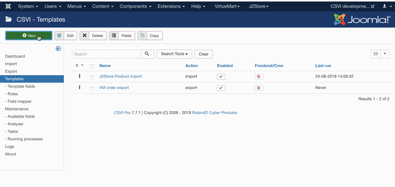Screen dimensions: 395x187
Task: Open Running processes in the sidebar
Action: tap(24, 139)
